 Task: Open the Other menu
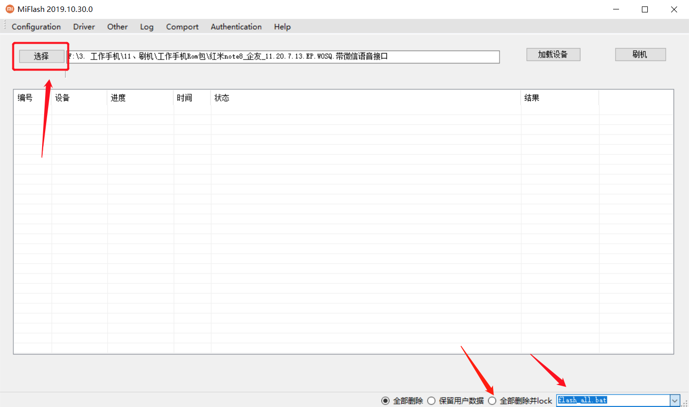118,27
